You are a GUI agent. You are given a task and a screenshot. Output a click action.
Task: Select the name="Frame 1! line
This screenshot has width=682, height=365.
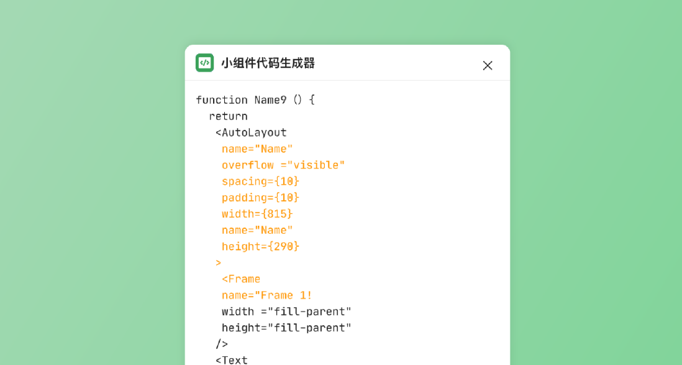[266, 295]
